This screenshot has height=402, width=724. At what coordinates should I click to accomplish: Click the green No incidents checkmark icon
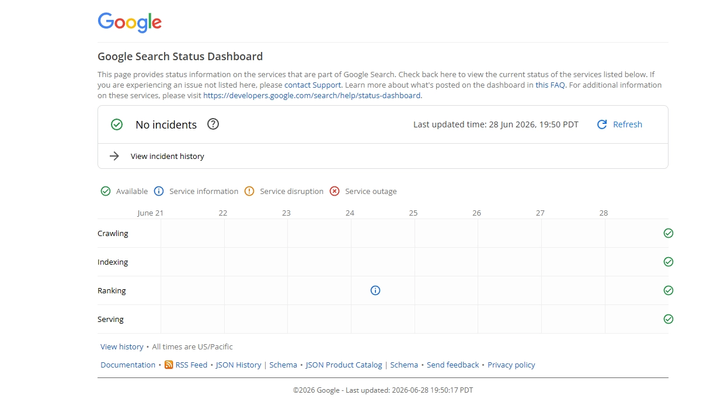coord(117,124)
